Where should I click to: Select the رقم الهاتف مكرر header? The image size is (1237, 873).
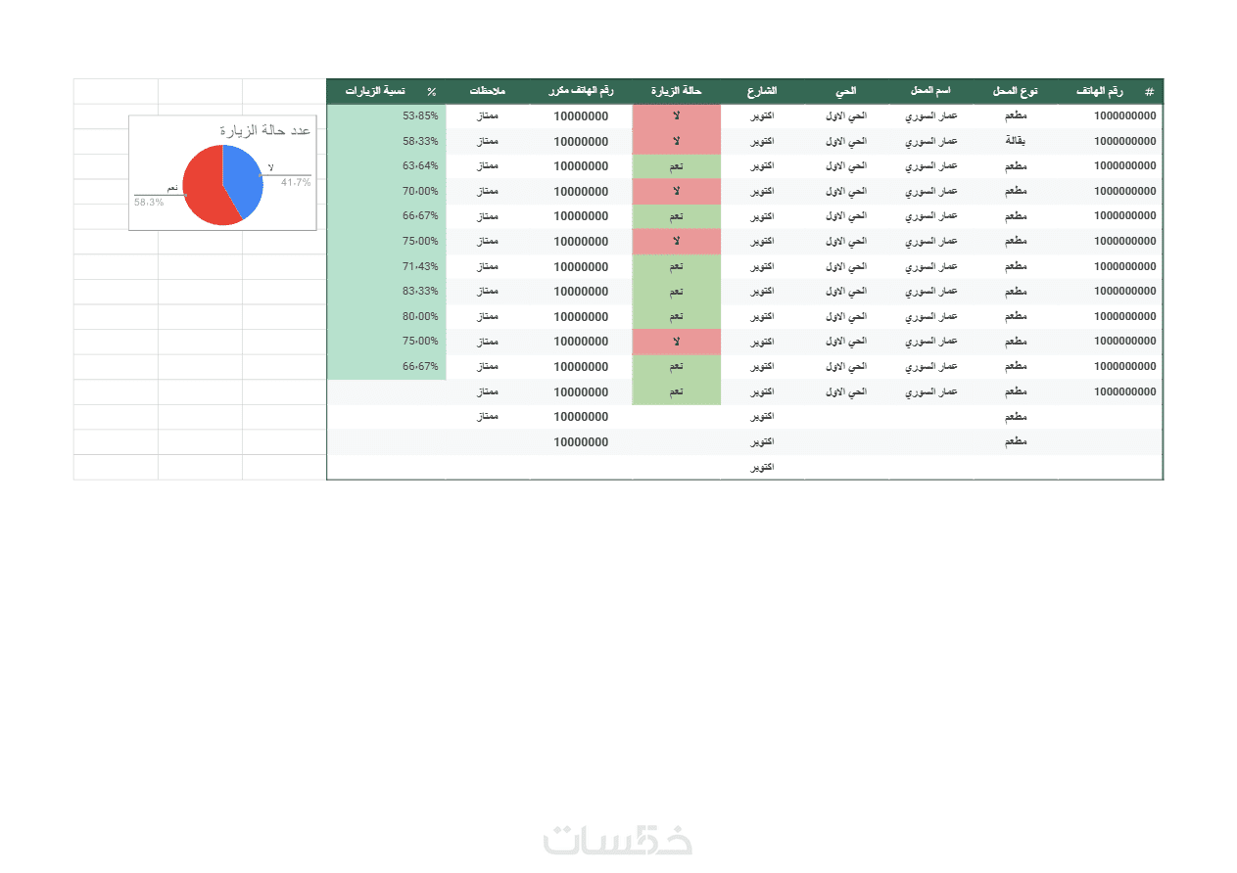click(x=581, y=91)
